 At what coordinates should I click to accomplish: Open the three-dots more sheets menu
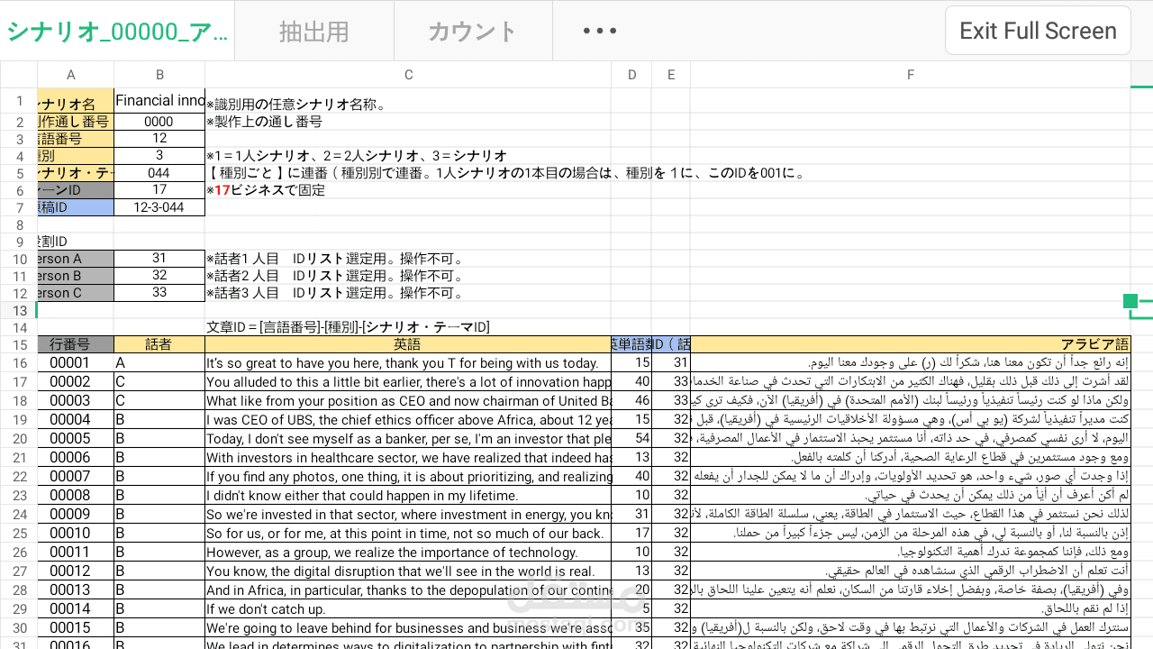tap(599, 31)
